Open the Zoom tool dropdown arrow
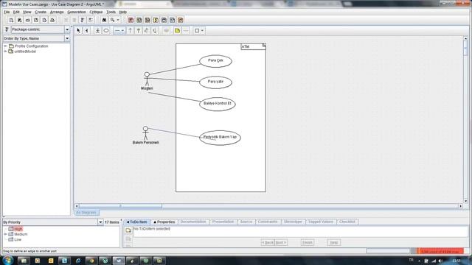 118,20
